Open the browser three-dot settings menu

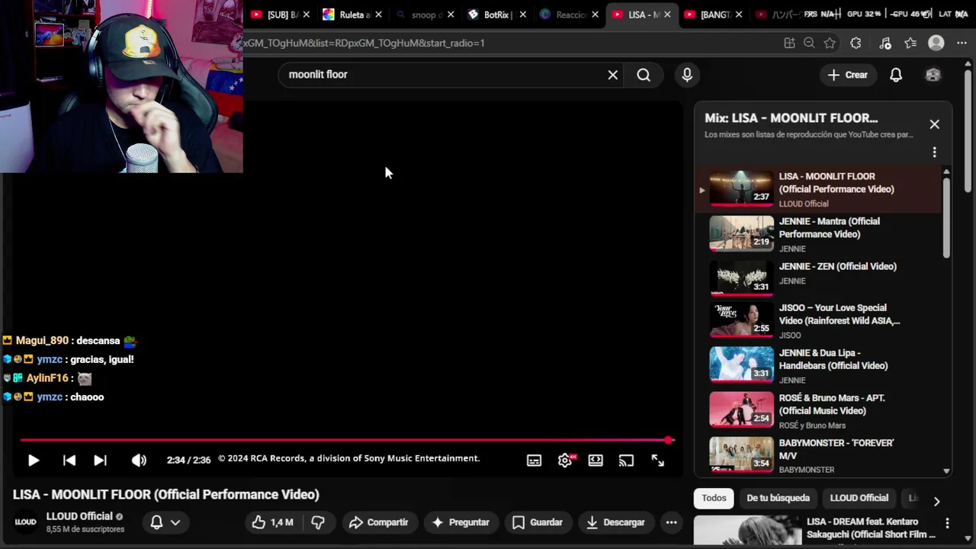[x=962, y=43]
